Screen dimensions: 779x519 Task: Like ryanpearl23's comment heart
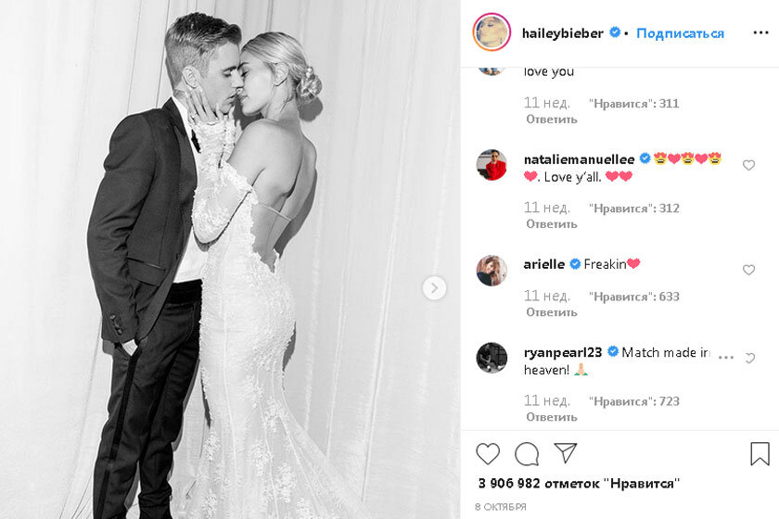point(749,358)
